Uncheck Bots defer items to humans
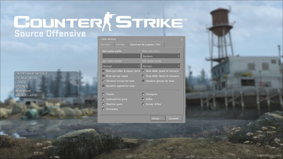Screen dimensions: 283x159 tap(143, 76)
